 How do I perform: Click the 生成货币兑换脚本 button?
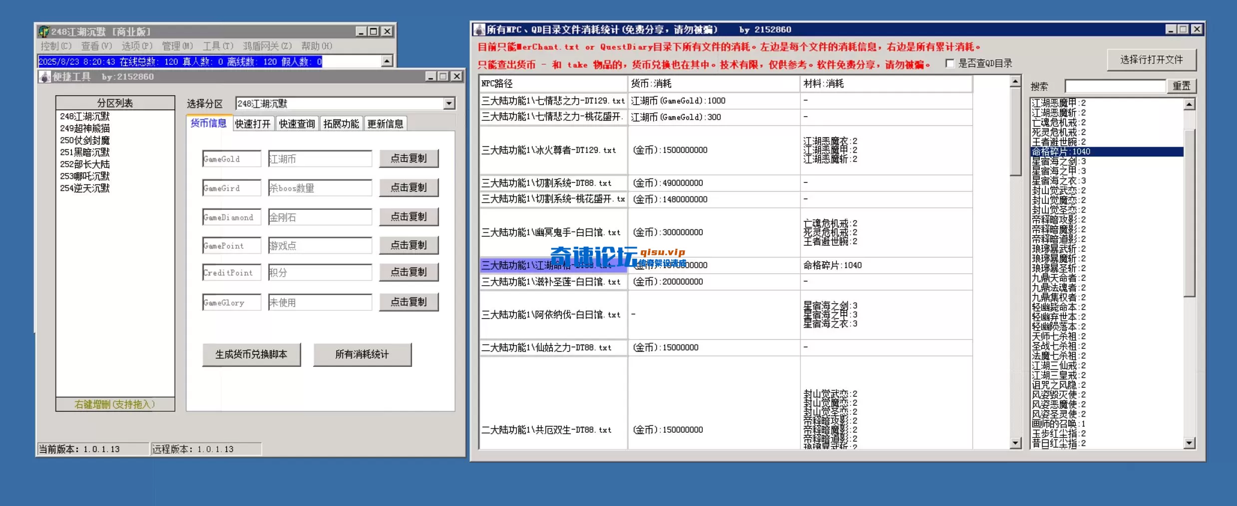point(251,354)
